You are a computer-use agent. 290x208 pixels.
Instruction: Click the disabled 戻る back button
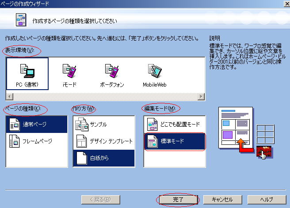[x=99, y=199]
